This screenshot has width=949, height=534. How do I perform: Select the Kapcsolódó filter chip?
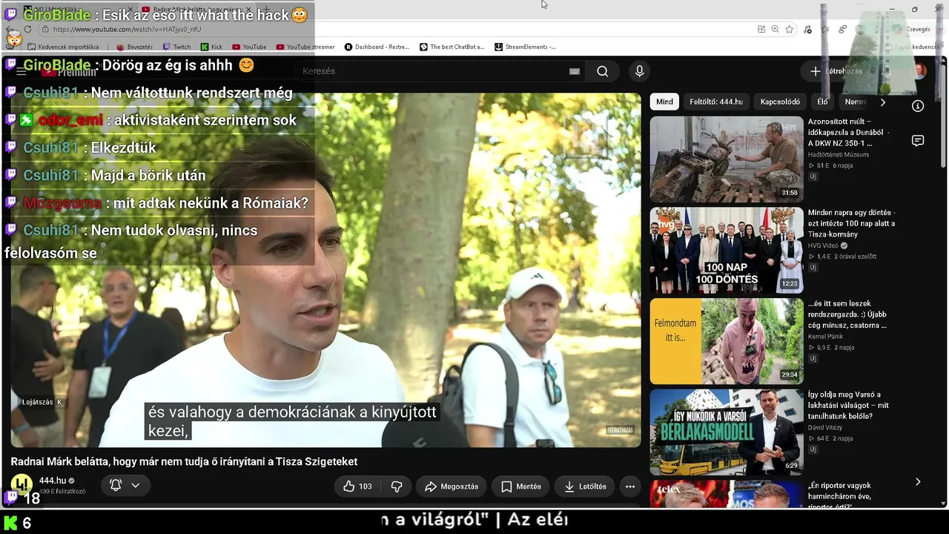pyautogui.click(x=780, y=102)
